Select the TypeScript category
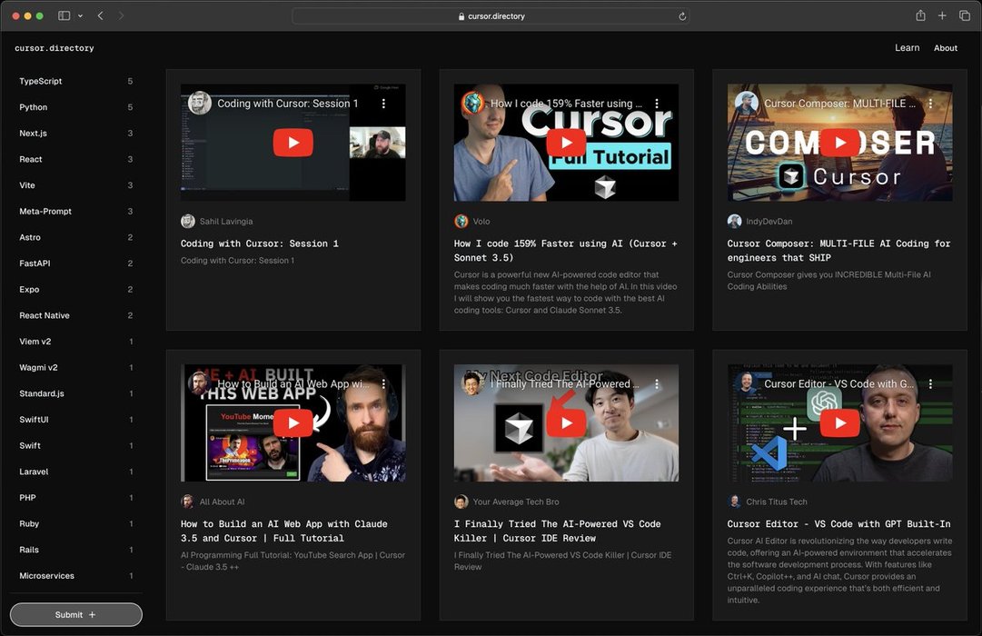Viewport: 982px width, 636px height. 75,82
